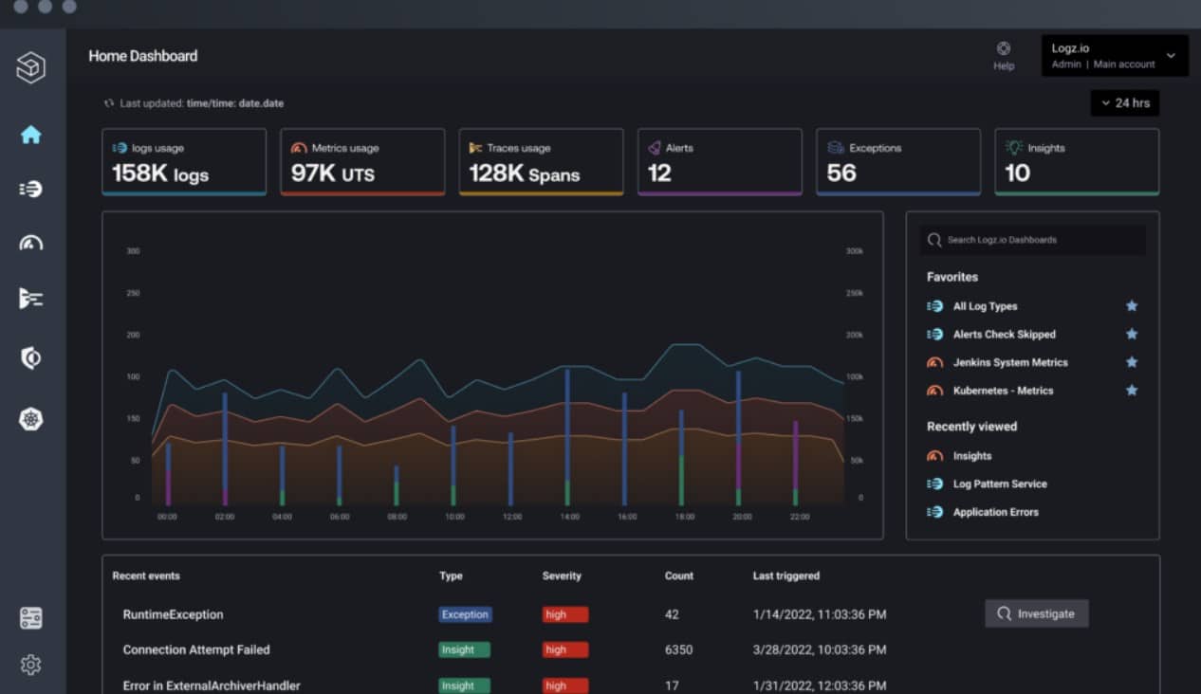Open the 24 hrs time range dropdown

tap(1125, 102)
